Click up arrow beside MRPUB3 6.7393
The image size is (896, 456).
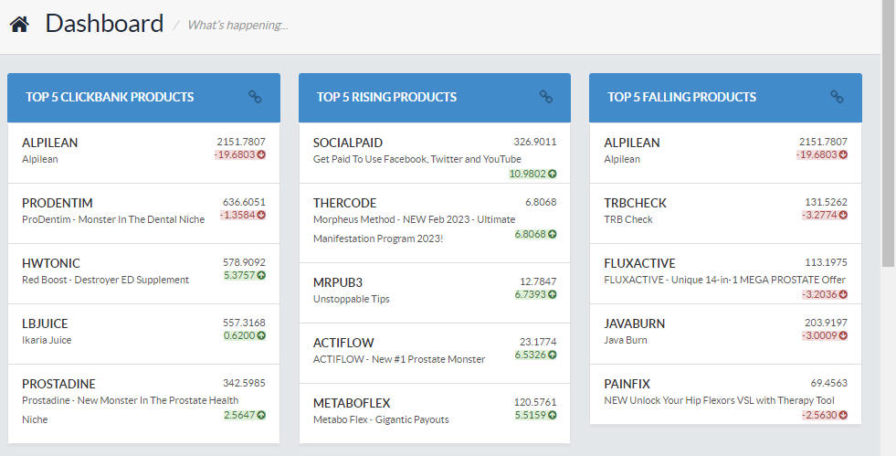point(552,294)
